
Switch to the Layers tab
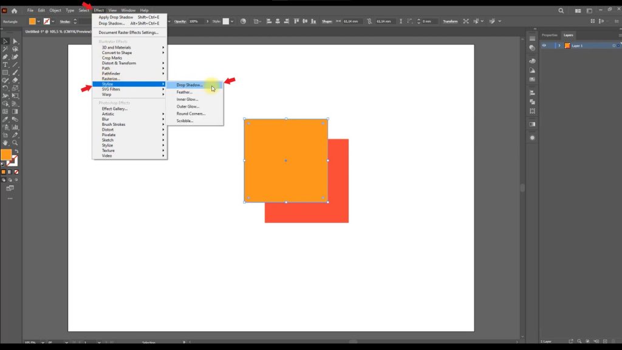tap(568, 35)
